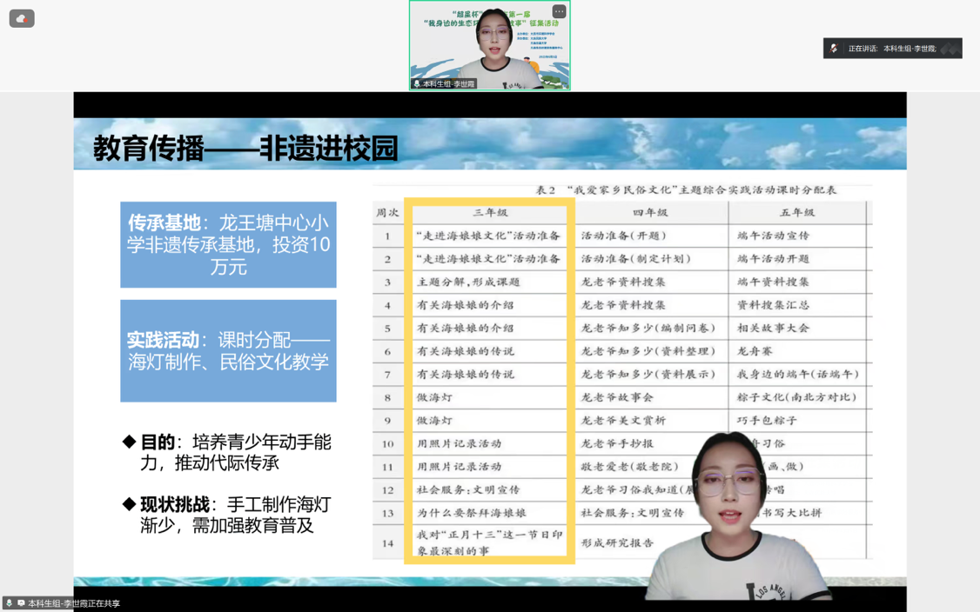This screenshot has height=612, width=980.
Task: Click the 正在讲话 speaker name text
Action: point(910,49)
